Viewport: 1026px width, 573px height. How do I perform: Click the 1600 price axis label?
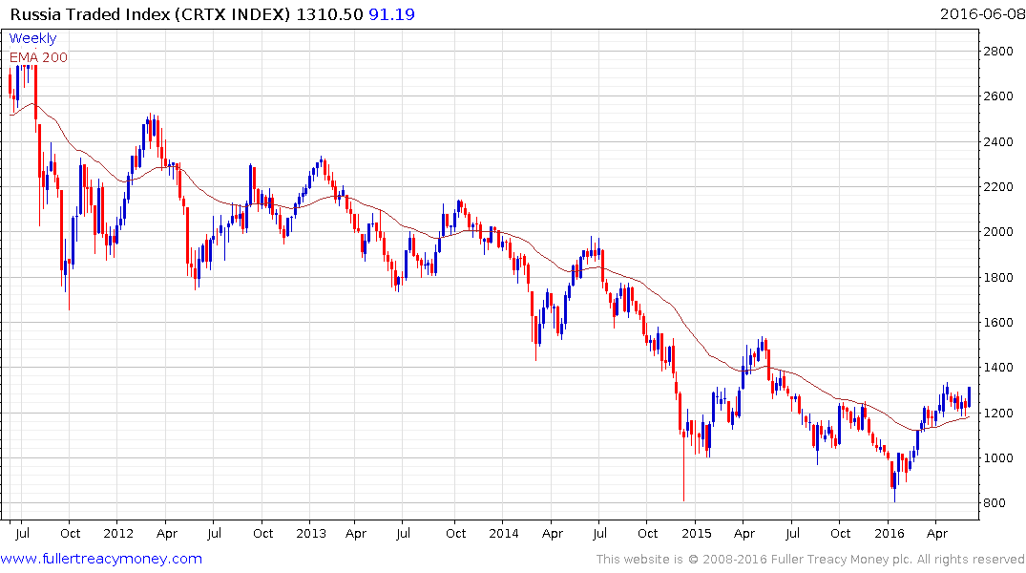(x=998, y=322)
